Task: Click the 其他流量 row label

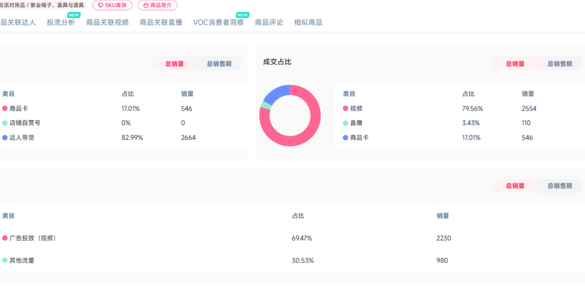Action: (22, 261)
